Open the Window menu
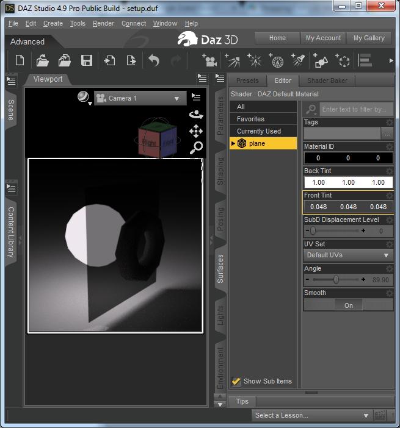400x428 pixels. click(165, 24)
